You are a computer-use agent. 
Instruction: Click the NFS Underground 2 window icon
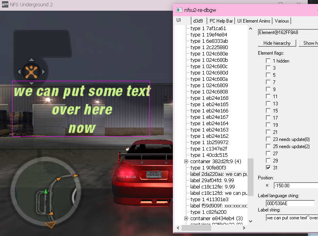[x=4, y=5]
